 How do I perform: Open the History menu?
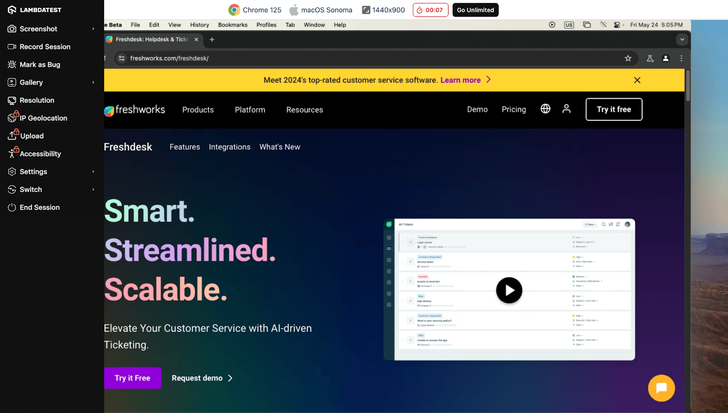tap(199, 25)
